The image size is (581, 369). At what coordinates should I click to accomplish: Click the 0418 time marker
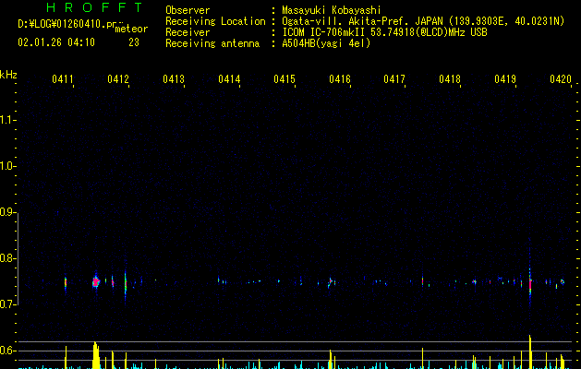pyautogui.click(x=450, y=78)
